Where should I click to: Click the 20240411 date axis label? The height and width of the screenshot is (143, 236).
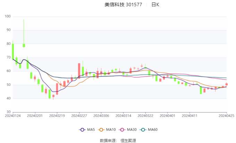(x=189, y=116)
